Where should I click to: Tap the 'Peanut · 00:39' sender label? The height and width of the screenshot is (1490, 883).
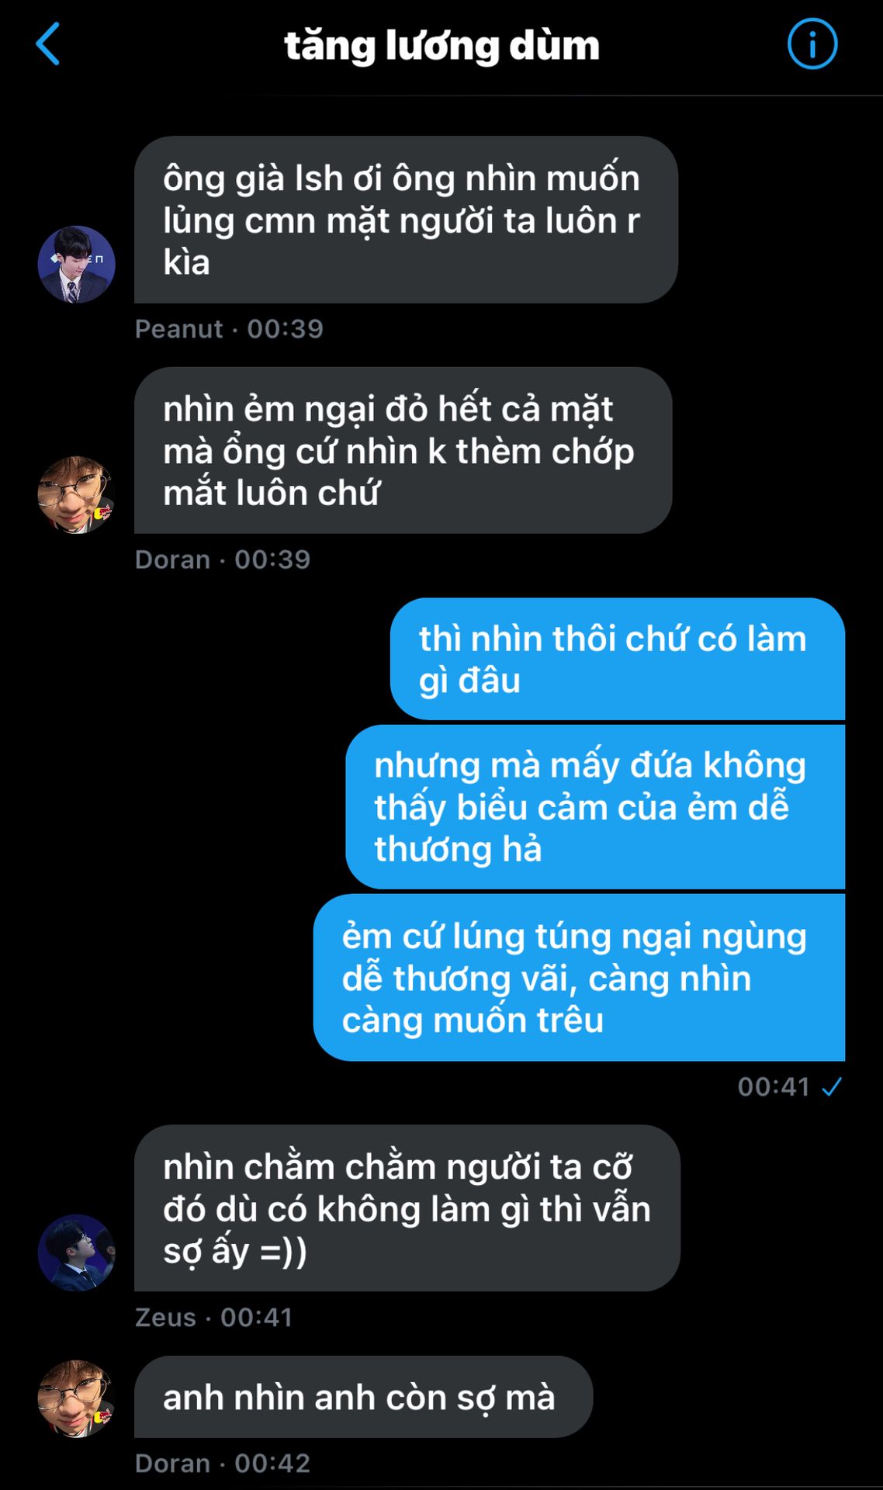pos(229,328)
